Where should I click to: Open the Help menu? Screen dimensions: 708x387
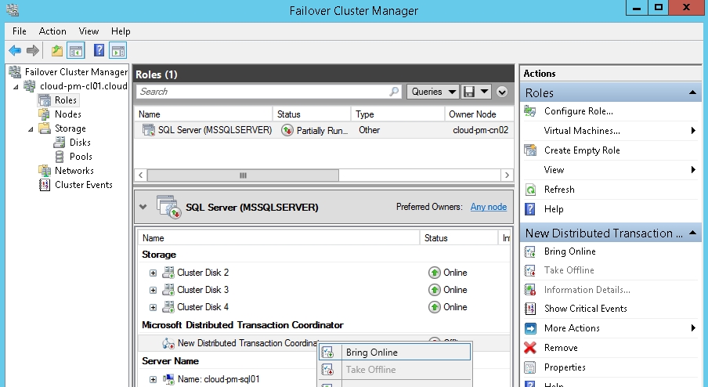(121, 31)
